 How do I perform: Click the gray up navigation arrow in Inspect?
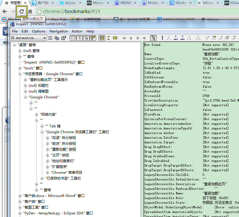[x=131, y=38]
